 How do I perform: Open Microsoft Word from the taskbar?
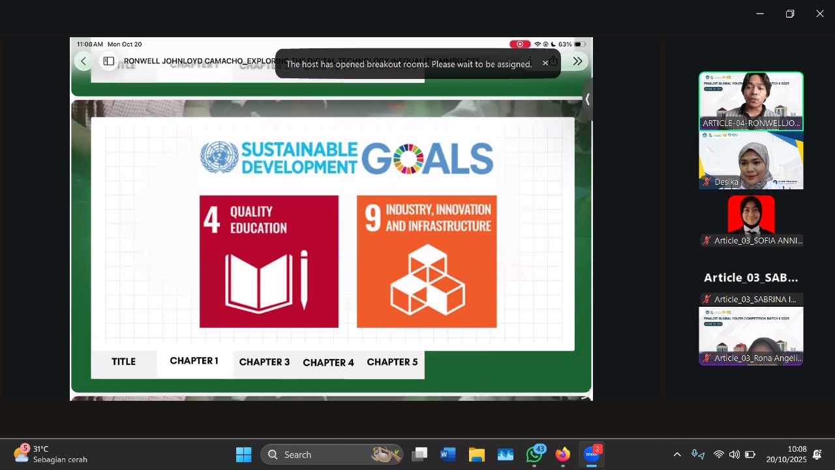point(448,454)
